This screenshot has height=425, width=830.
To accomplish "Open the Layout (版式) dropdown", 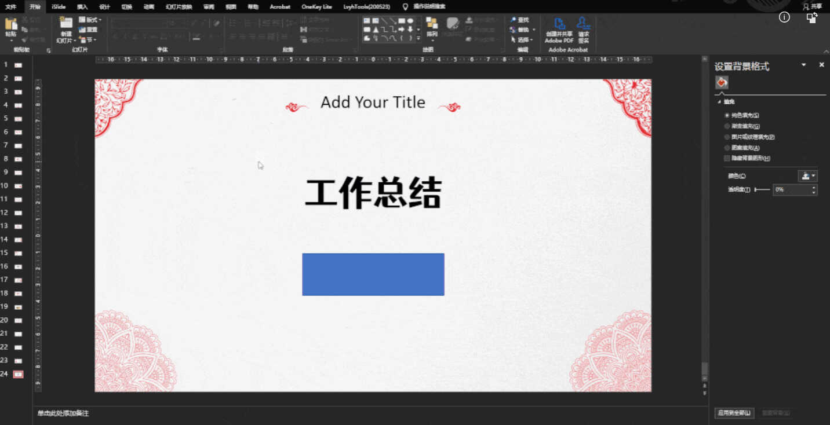I will [x=90, y=20].
